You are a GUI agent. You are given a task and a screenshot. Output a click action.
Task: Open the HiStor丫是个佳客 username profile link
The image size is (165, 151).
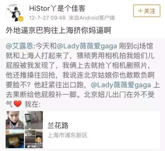point(57,9)
